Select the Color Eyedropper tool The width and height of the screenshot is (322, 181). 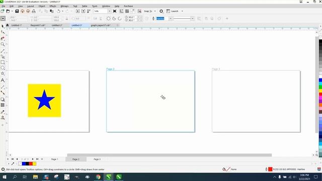tap(3, 112)
